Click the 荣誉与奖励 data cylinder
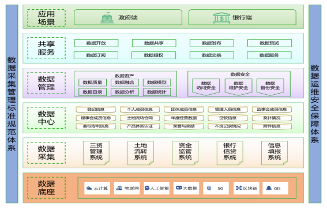327x208 pixels. pyautogui.click(x=184, y=126)
